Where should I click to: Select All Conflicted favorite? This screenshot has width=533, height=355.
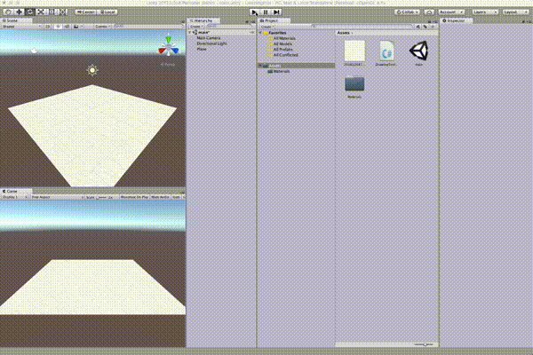[x=285, y=55]
